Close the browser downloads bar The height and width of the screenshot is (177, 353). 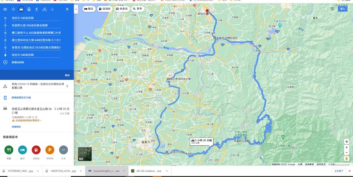350,171
